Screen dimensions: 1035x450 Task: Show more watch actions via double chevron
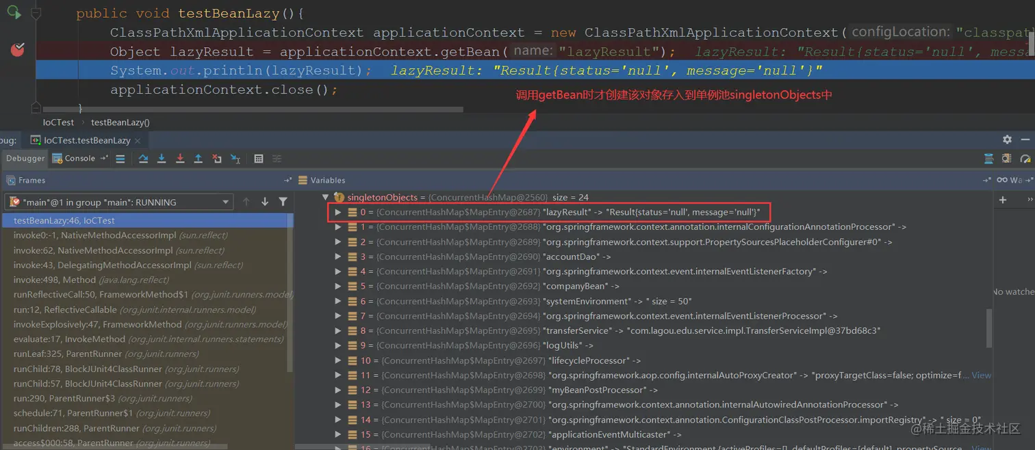click(1030, 200)
